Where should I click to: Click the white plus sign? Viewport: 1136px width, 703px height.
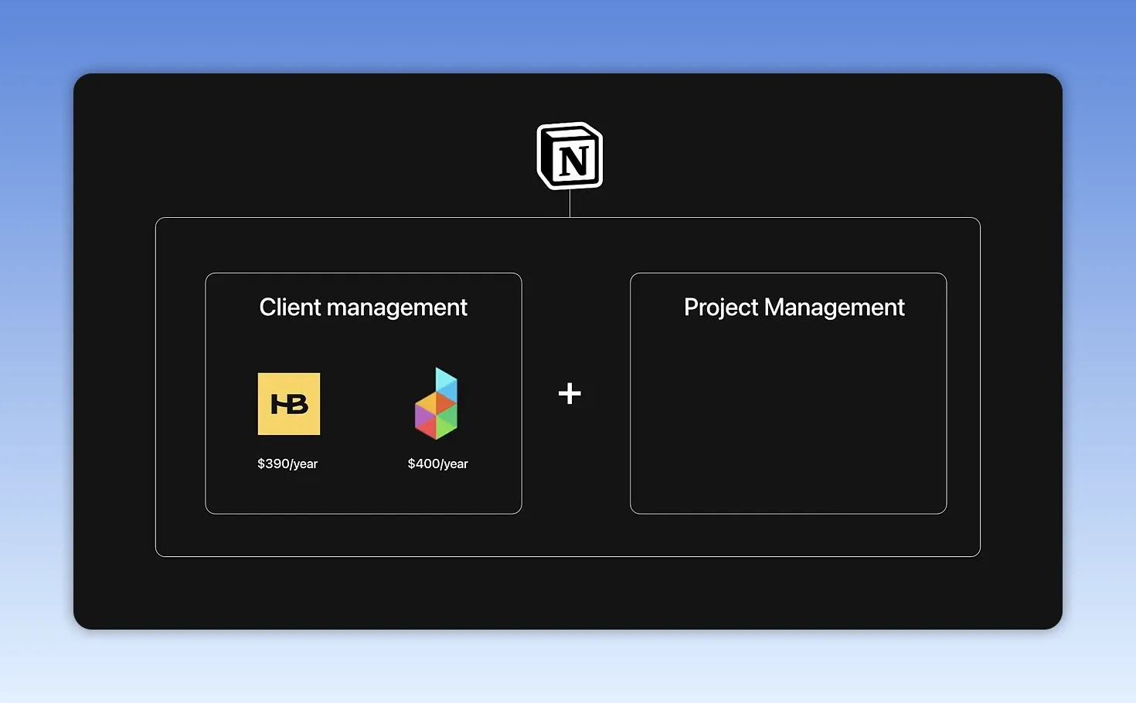(x=570, y=393)
